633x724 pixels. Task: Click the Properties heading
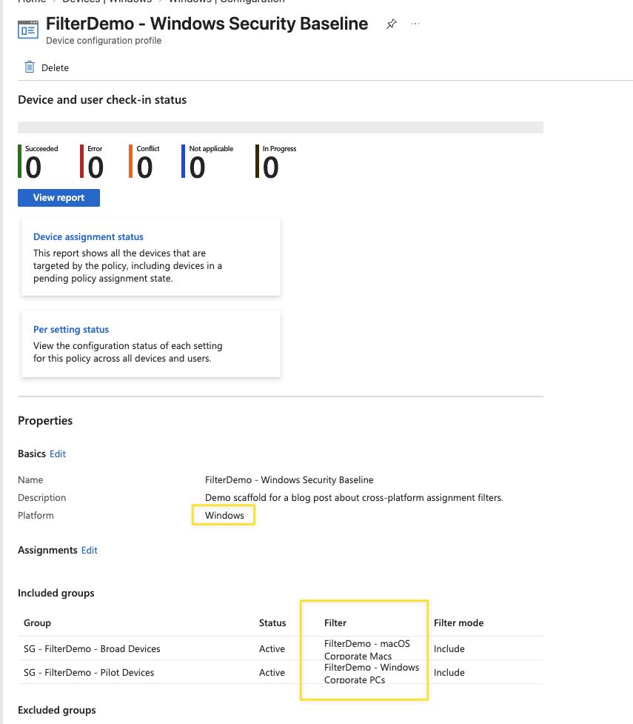pyautogui.click(x=45, y=421)
